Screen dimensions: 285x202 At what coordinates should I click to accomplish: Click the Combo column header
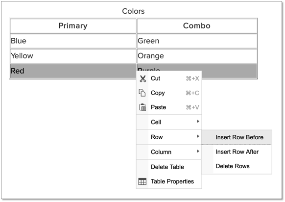197,26
